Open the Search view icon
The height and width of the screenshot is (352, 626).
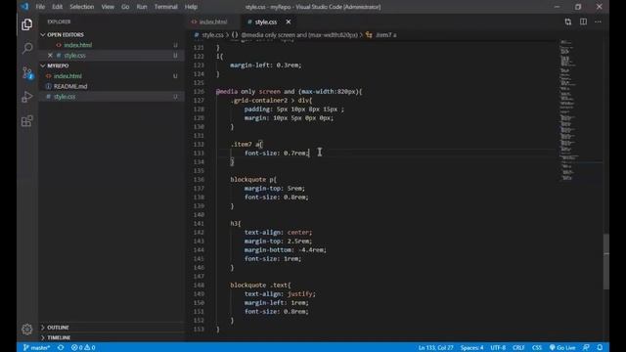click(26, 48)
